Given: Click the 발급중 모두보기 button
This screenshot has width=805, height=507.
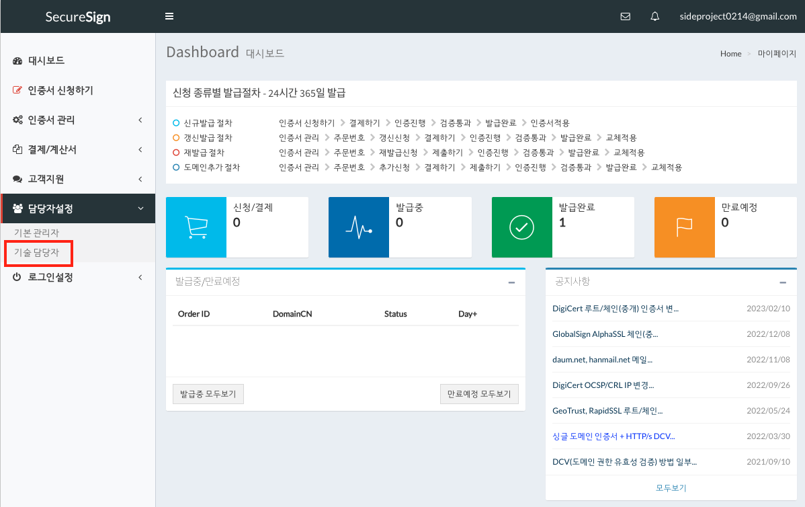Looking at the screenshot, I should point(208,394).
